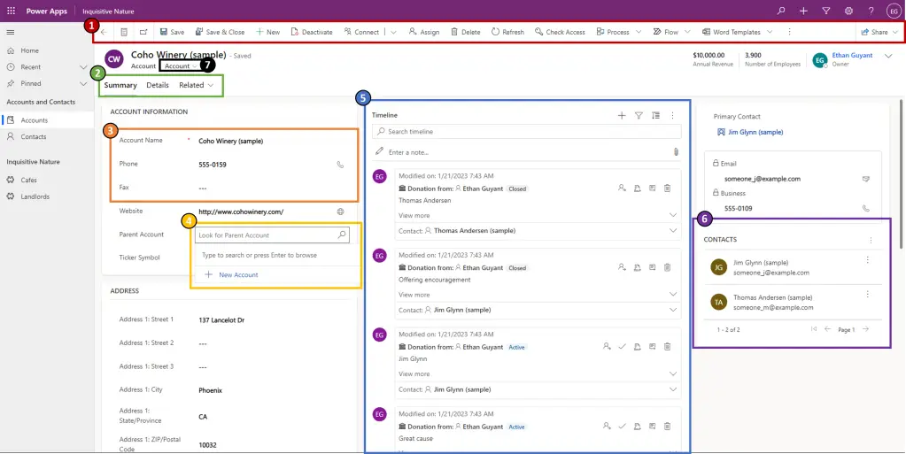Image resolution: width=906 pixels, height=454 pixels.
Task: Click the Search timeline field
Action: 526,132
